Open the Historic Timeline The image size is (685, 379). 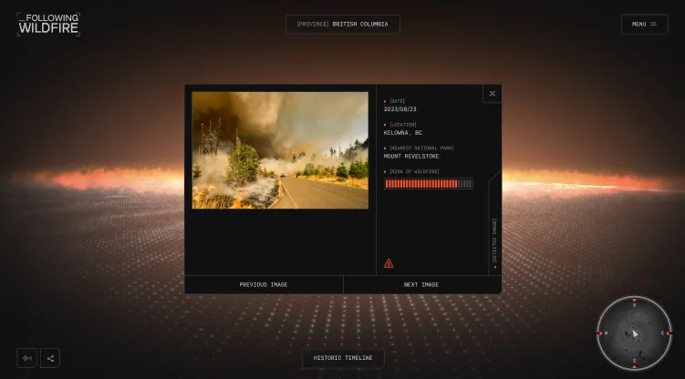click(x=343, y=358)
